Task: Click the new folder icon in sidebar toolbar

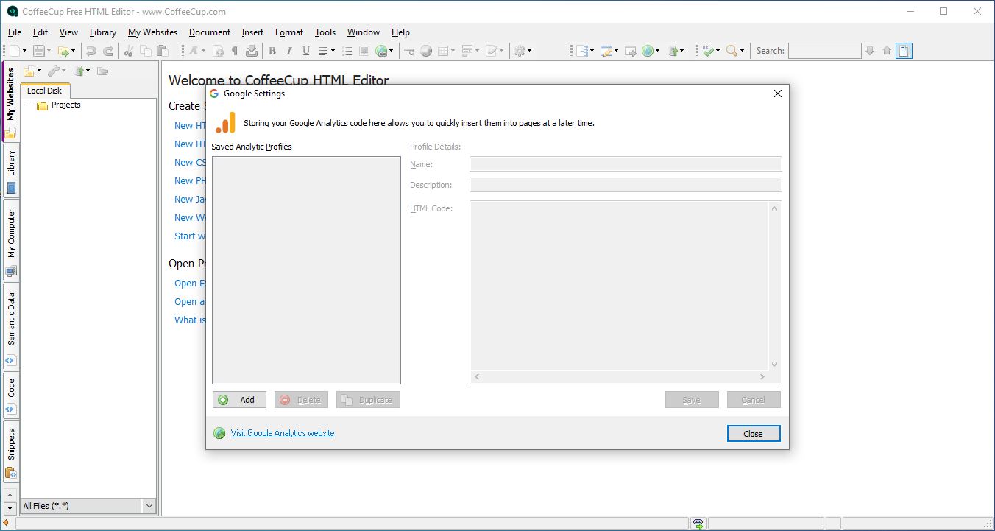Action: (x=29, y=71)
